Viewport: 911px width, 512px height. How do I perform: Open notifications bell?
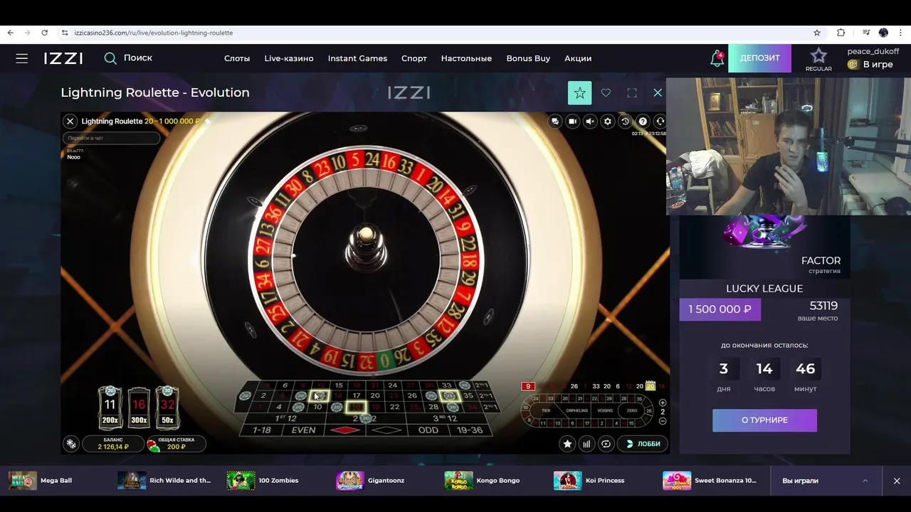coord(717,58)
